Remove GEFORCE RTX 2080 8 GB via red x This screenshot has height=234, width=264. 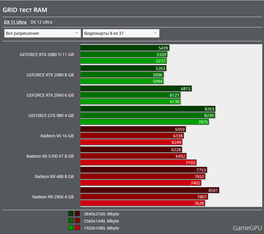(x=76, y=75)
